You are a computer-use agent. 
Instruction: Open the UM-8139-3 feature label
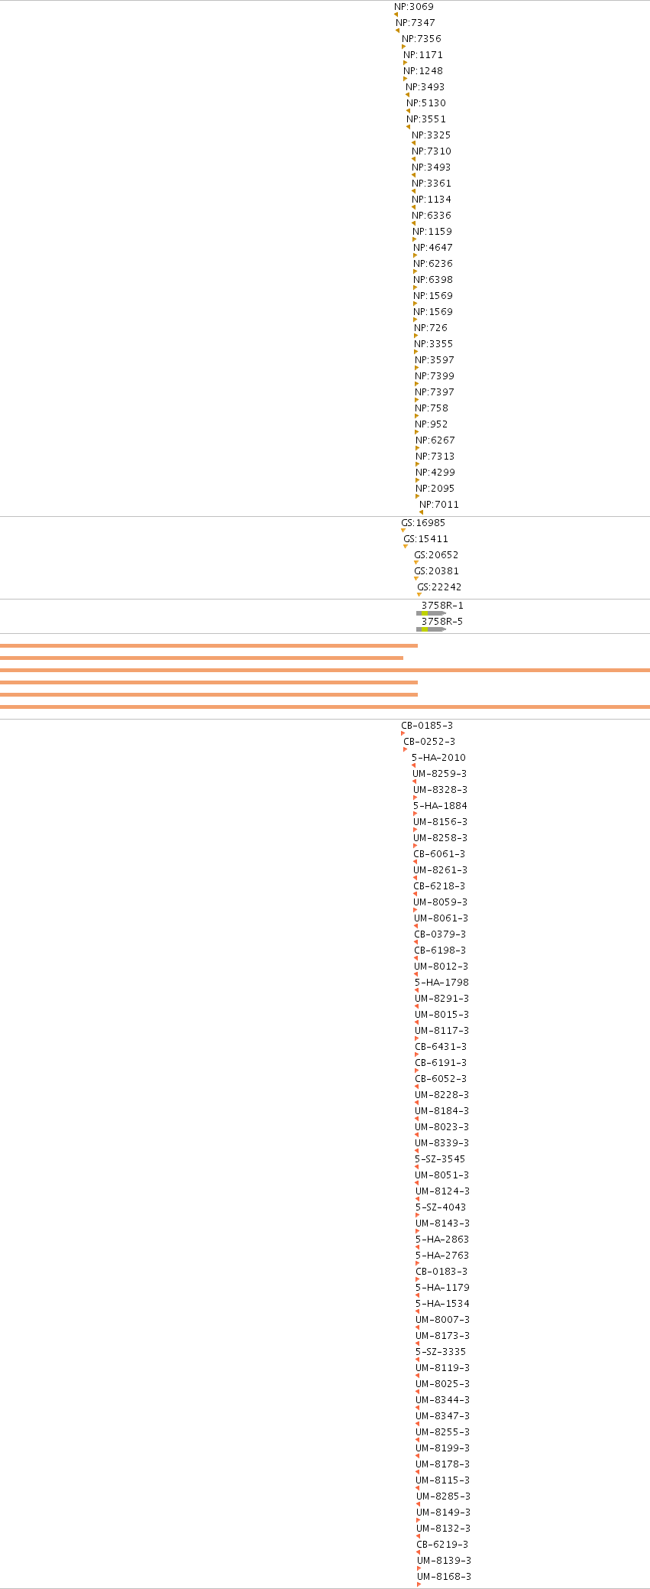click(x=445, y=1561)
